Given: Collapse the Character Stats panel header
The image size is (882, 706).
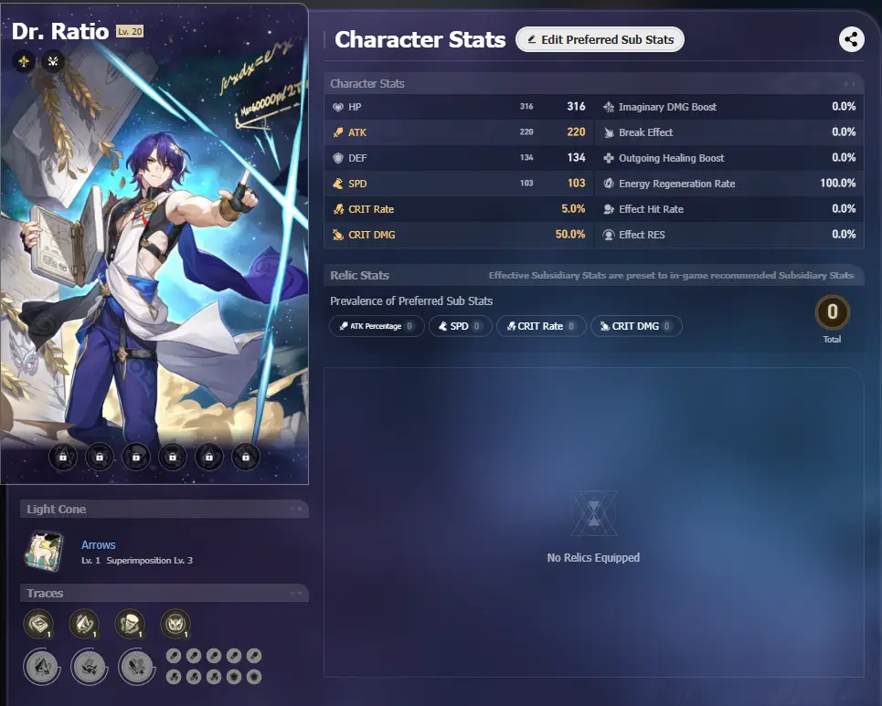Looking at the screenshot, I should 594,84.
